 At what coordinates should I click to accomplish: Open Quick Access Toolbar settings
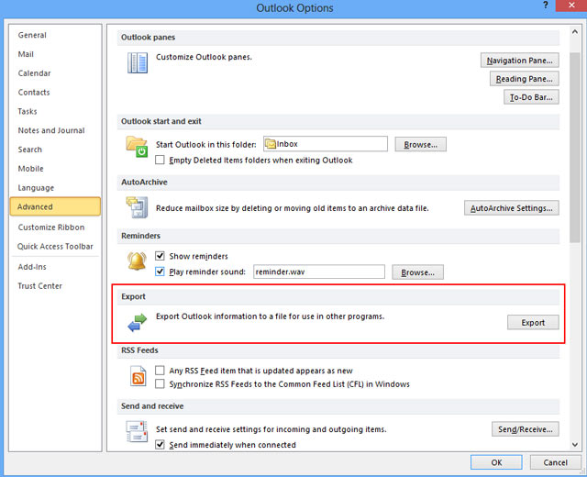click(55, 247)
